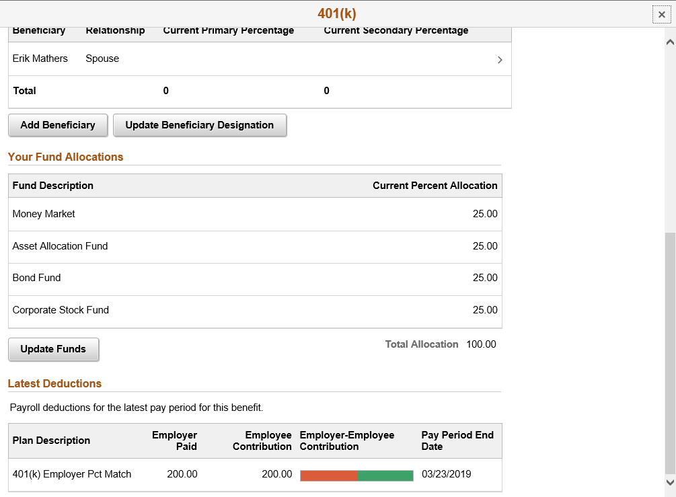
Task: Click Update Beneficiary Designation button
Action: pos(200,125)
